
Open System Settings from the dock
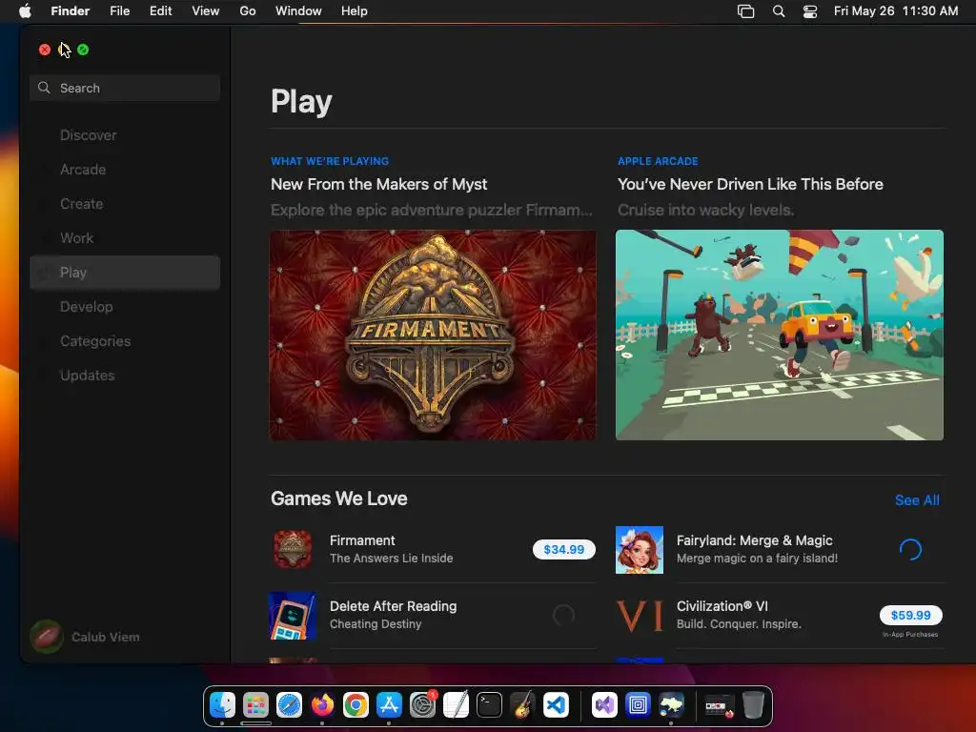422,705
